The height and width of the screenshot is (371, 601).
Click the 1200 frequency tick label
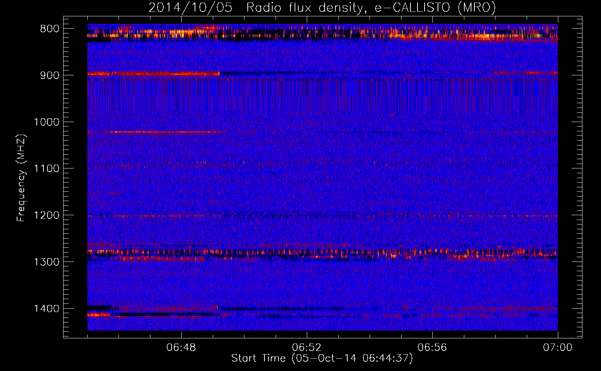[x=46, y=216]
